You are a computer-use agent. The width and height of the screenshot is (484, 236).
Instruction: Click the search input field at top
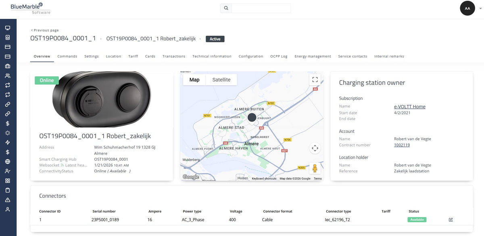click(x=261, y=8)
